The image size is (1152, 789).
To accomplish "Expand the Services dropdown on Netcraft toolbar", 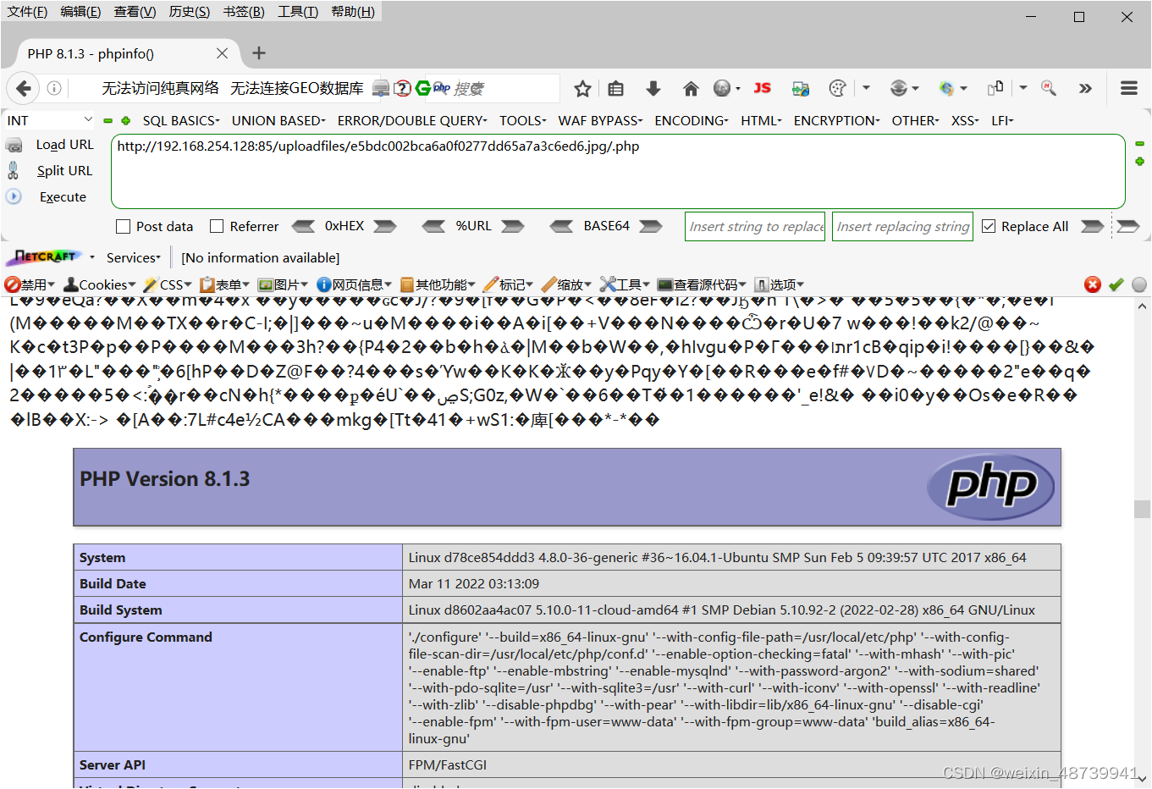I will [133, 257].
